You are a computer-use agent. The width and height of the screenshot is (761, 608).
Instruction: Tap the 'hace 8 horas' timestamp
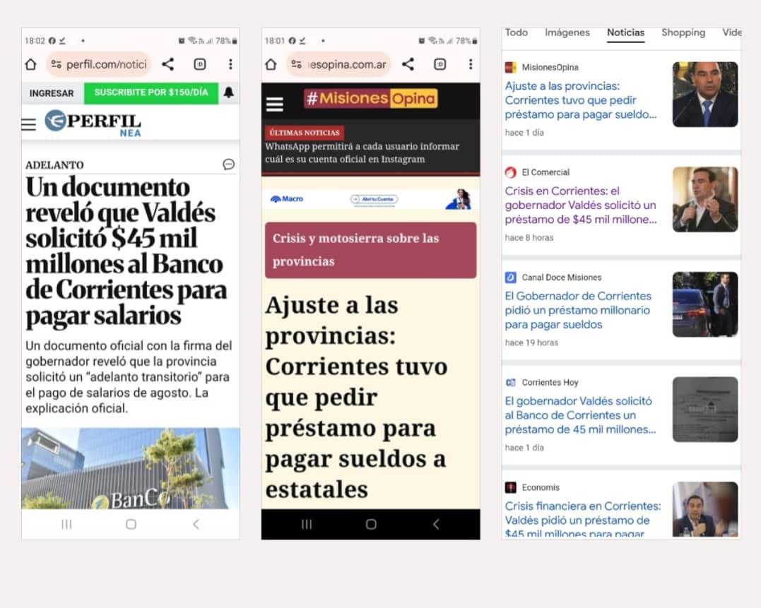529,237
